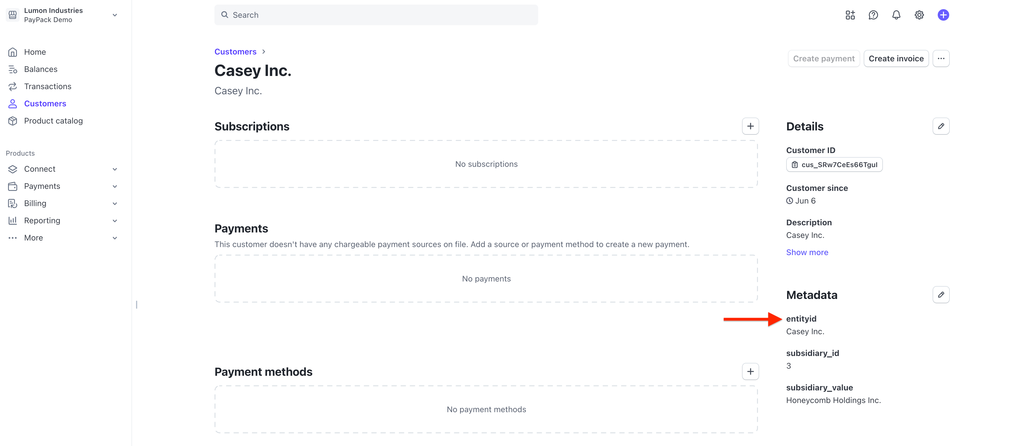Open the help question mark icon
The height and width of the screenshot is (446, 1027).
(873, 15)
